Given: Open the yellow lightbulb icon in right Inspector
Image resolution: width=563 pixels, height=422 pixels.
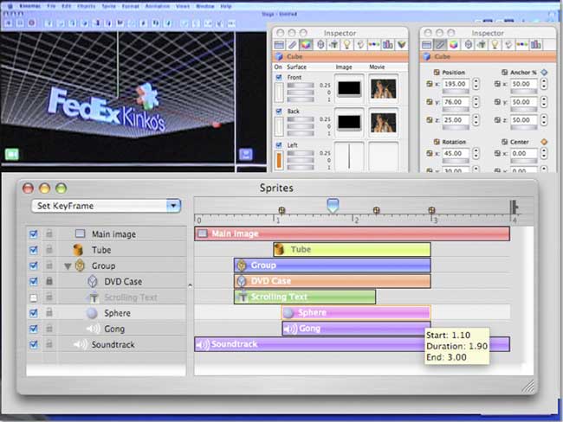Looking at the screenshot, I should (495, 44).
